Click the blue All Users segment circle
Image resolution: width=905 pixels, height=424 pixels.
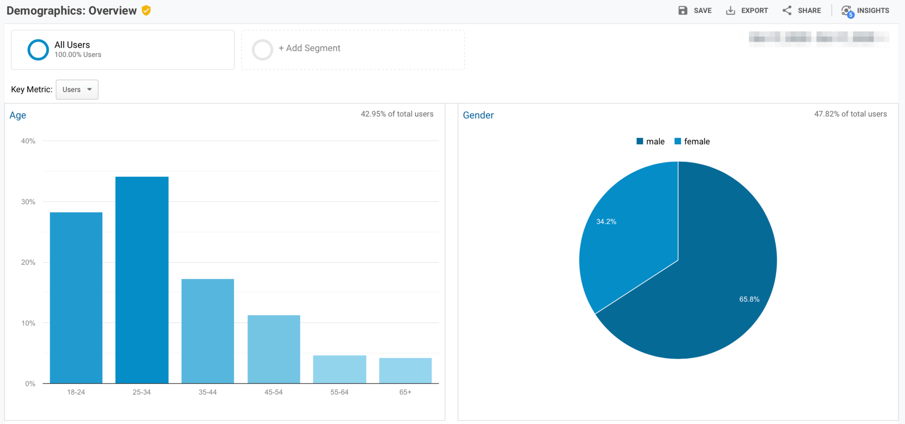point(38,49)
